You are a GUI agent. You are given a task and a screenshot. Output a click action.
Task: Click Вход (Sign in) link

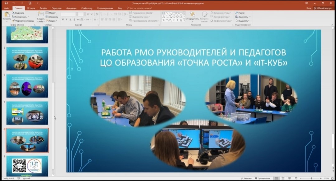tap(309, 8)
